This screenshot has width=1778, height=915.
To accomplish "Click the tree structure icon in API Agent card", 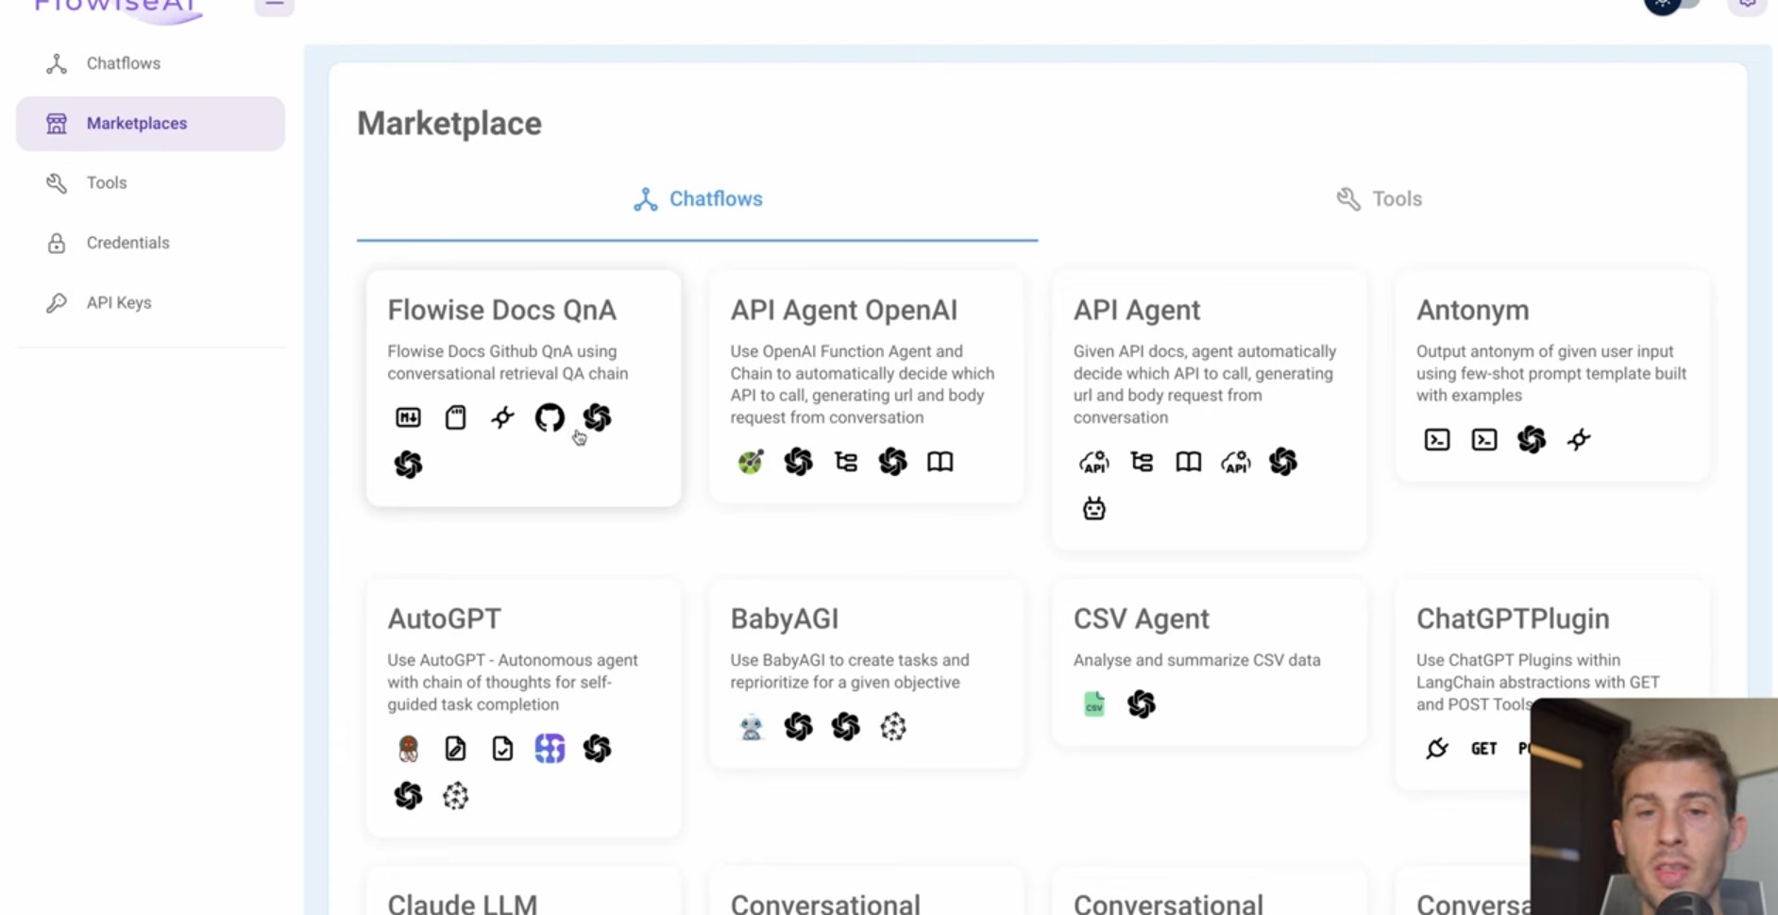I will (1142, 462).
